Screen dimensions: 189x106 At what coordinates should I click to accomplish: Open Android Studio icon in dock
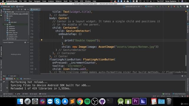[x=120, y=101]
